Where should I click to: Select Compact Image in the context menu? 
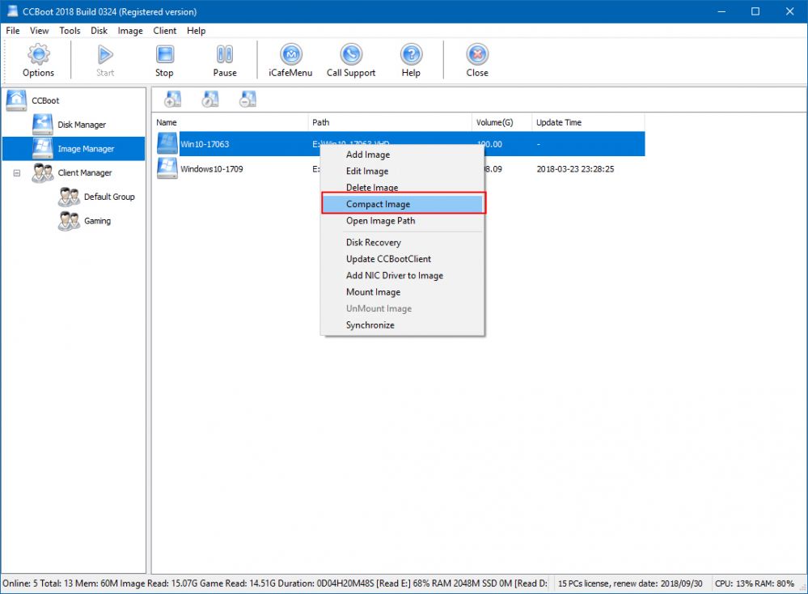(x=403, y=204)
